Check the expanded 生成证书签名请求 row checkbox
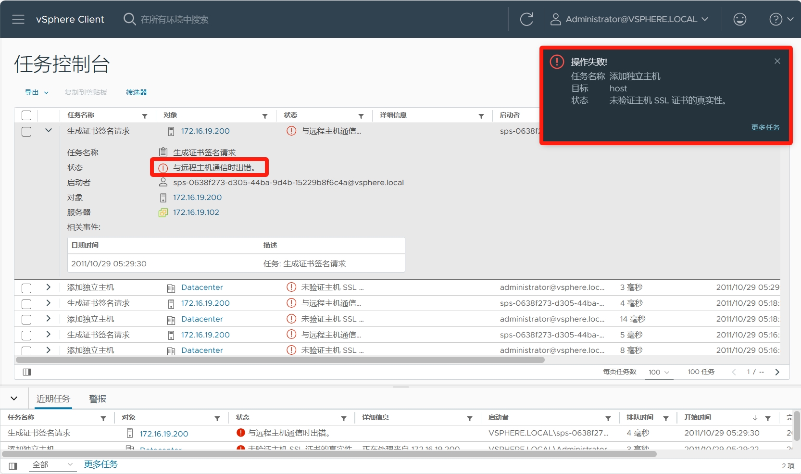The height and width of the screenshot is (474, 801). [x=26, y=132]
